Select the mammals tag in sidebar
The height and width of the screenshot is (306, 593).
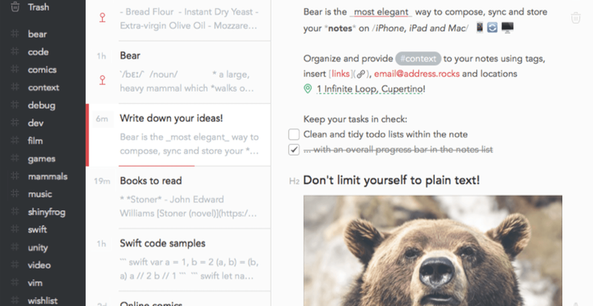pos(48,176)
